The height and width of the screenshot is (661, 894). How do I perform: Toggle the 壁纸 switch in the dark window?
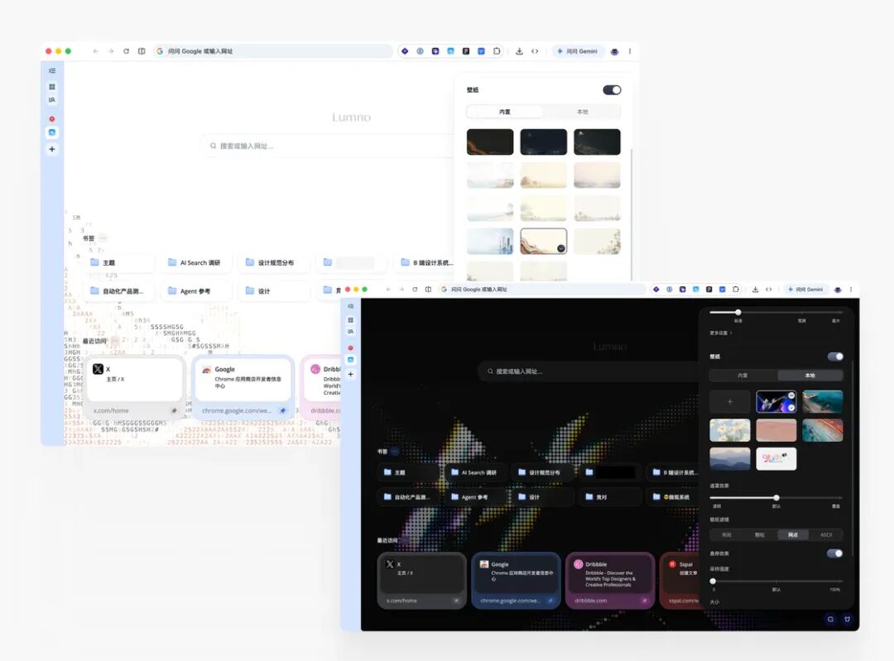[x=835, y=357]
